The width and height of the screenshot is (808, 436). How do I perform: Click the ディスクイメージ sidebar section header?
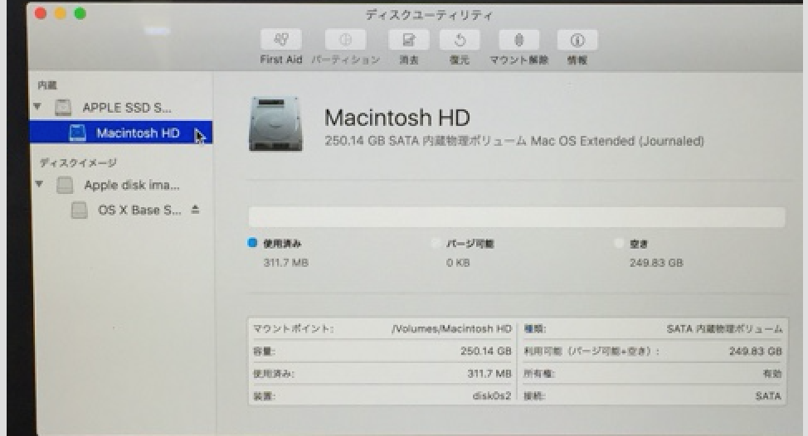(x=78, y=162)
